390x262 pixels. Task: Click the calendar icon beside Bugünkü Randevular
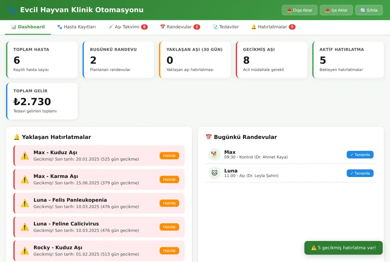[x=209, y=137]
